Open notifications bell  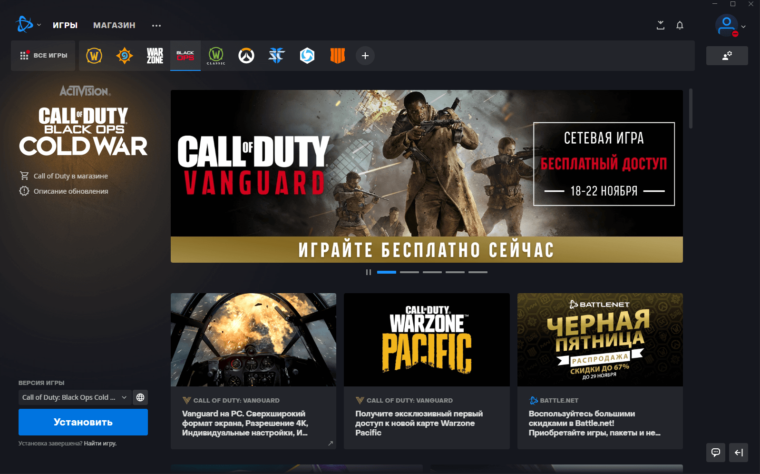[680, 25]
